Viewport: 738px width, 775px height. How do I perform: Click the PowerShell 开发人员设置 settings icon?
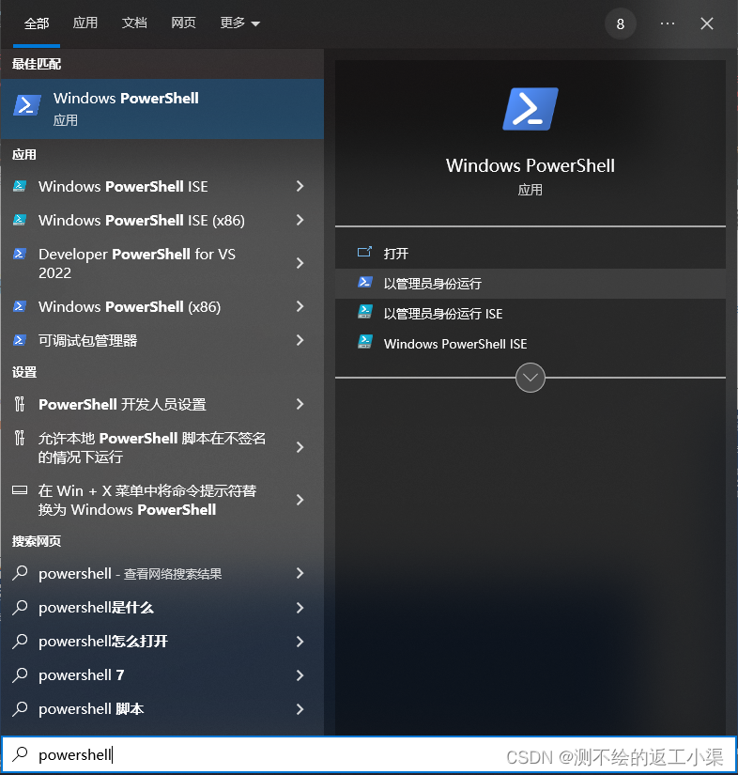(20, 404)
